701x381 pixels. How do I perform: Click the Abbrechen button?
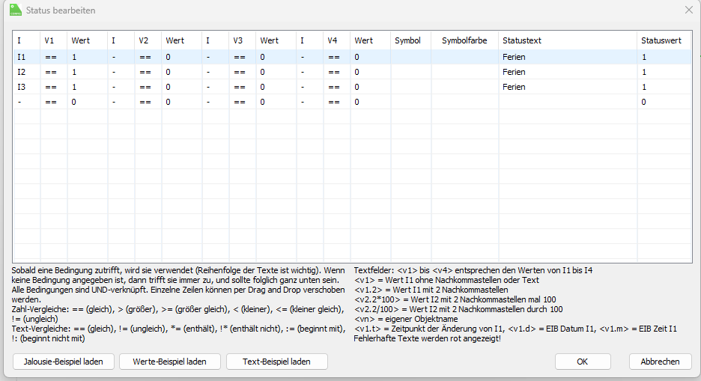click(x=660, y=362)
